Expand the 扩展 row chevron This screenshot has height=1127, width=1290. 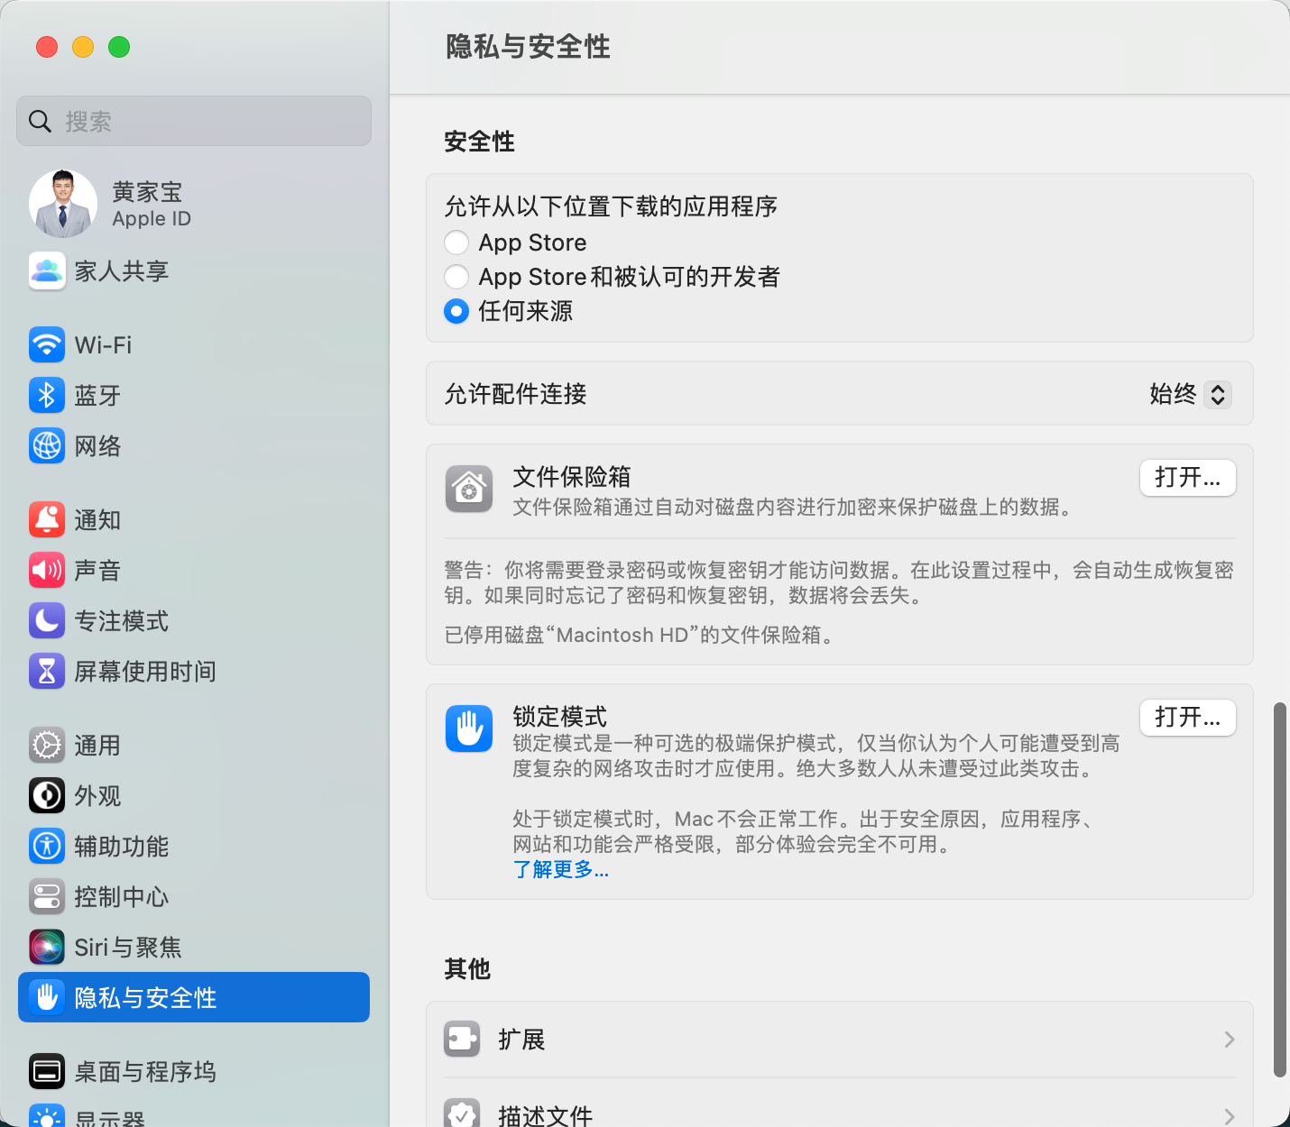[x=1229, y=1040]
